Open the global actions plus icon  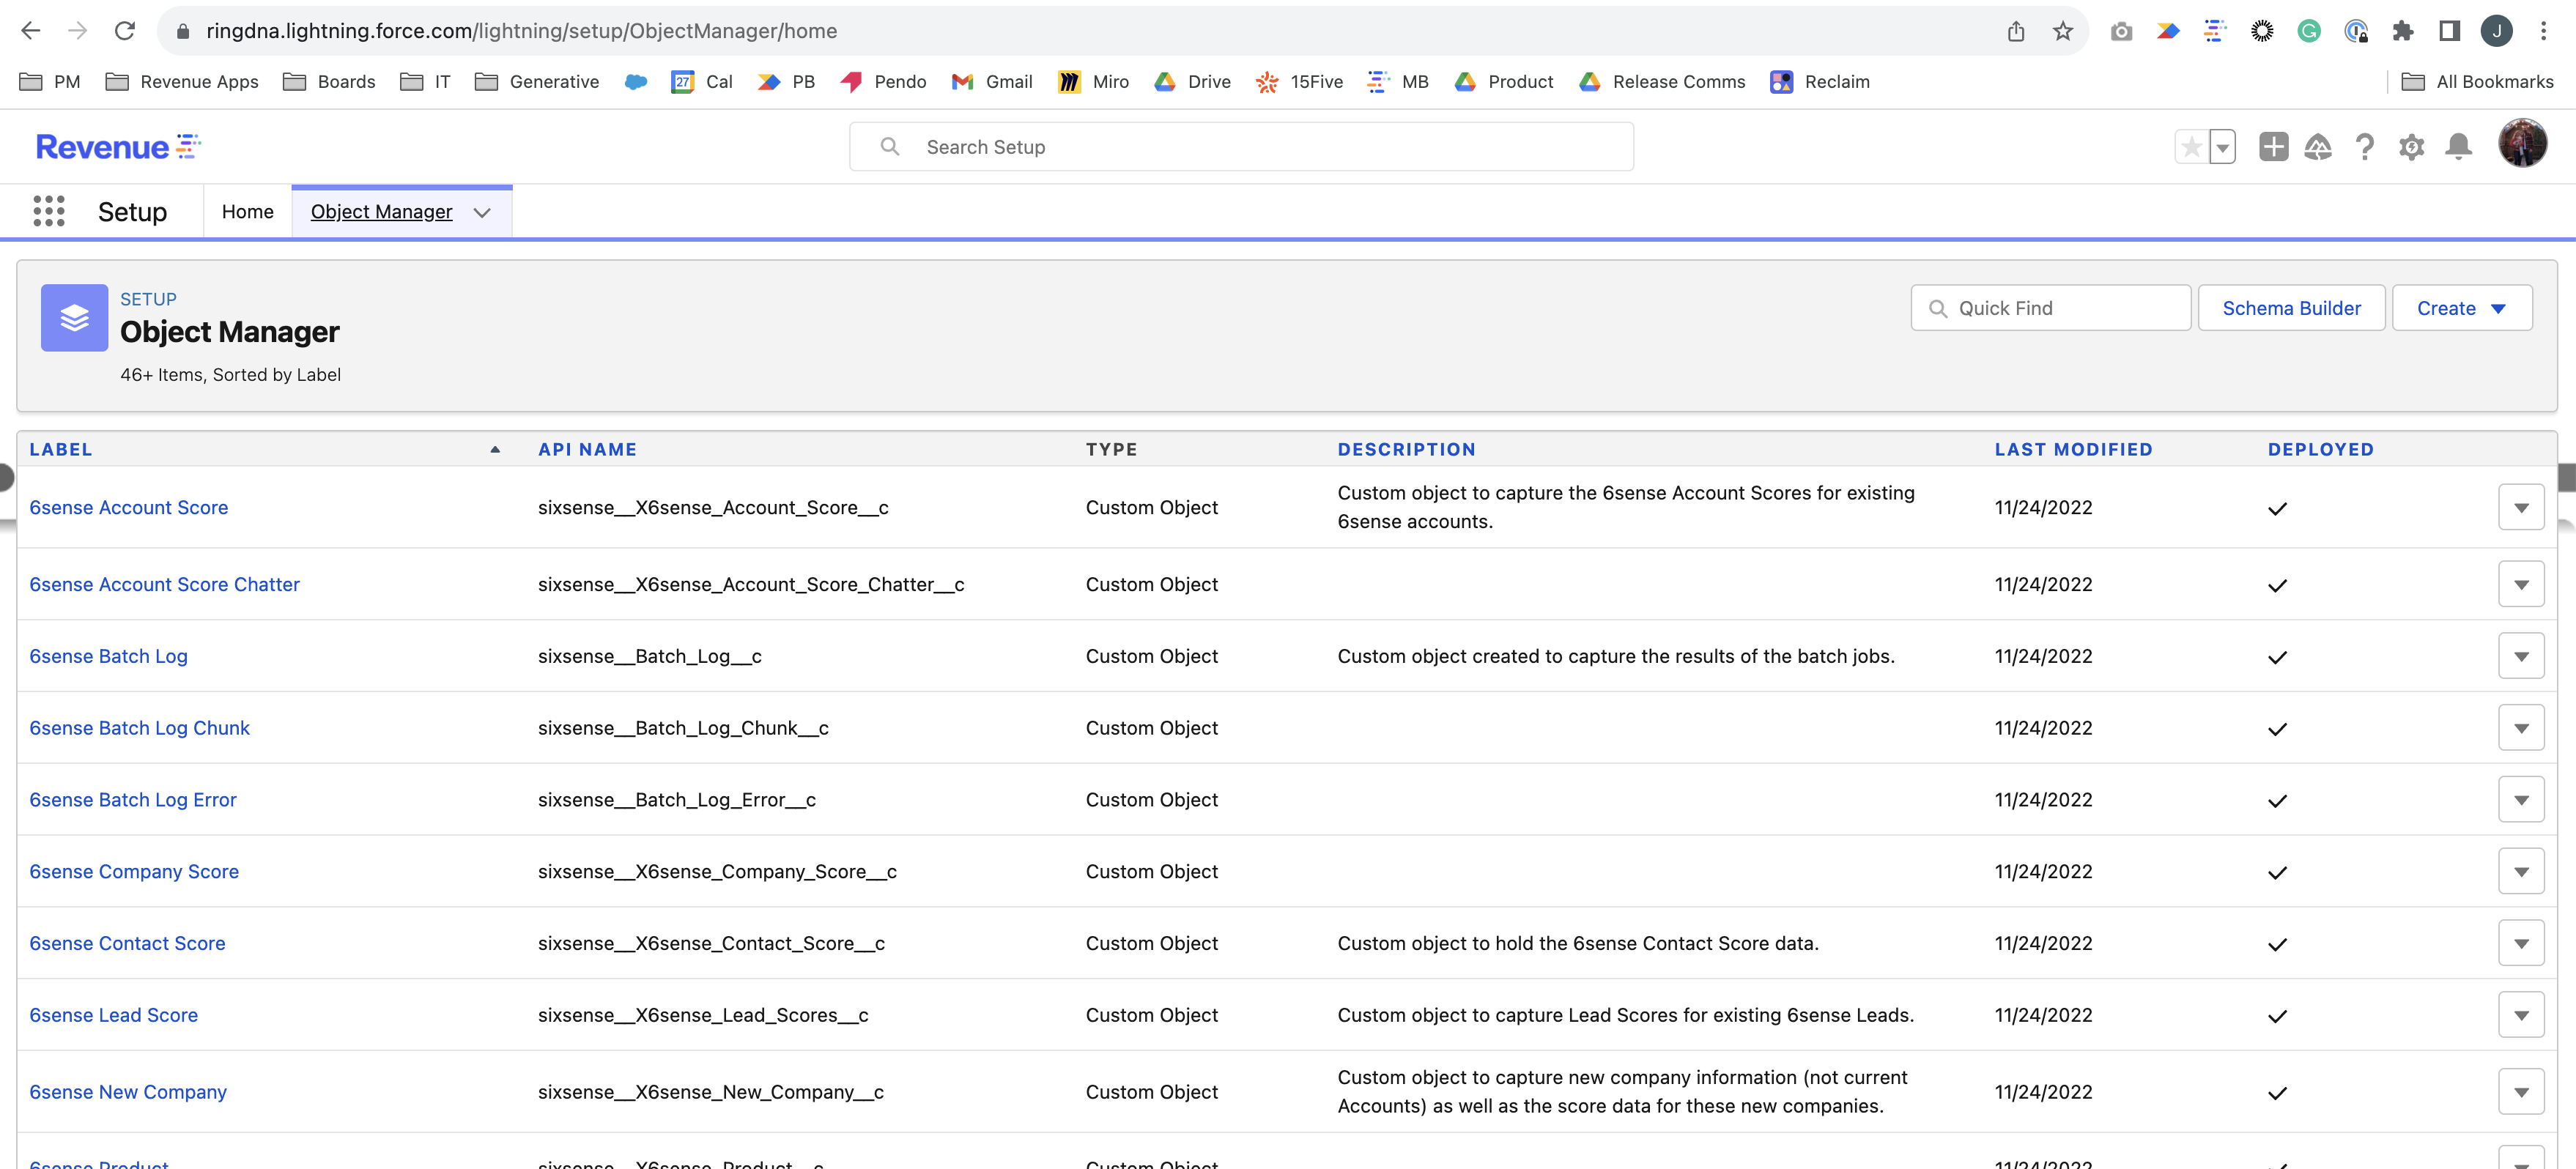(x=2273, y=147)
